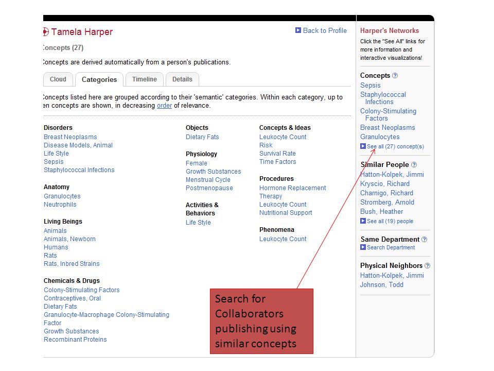Click the help icon next to Concepts
The width and height of the screenshot is (494, 371).
click(395, 75)
